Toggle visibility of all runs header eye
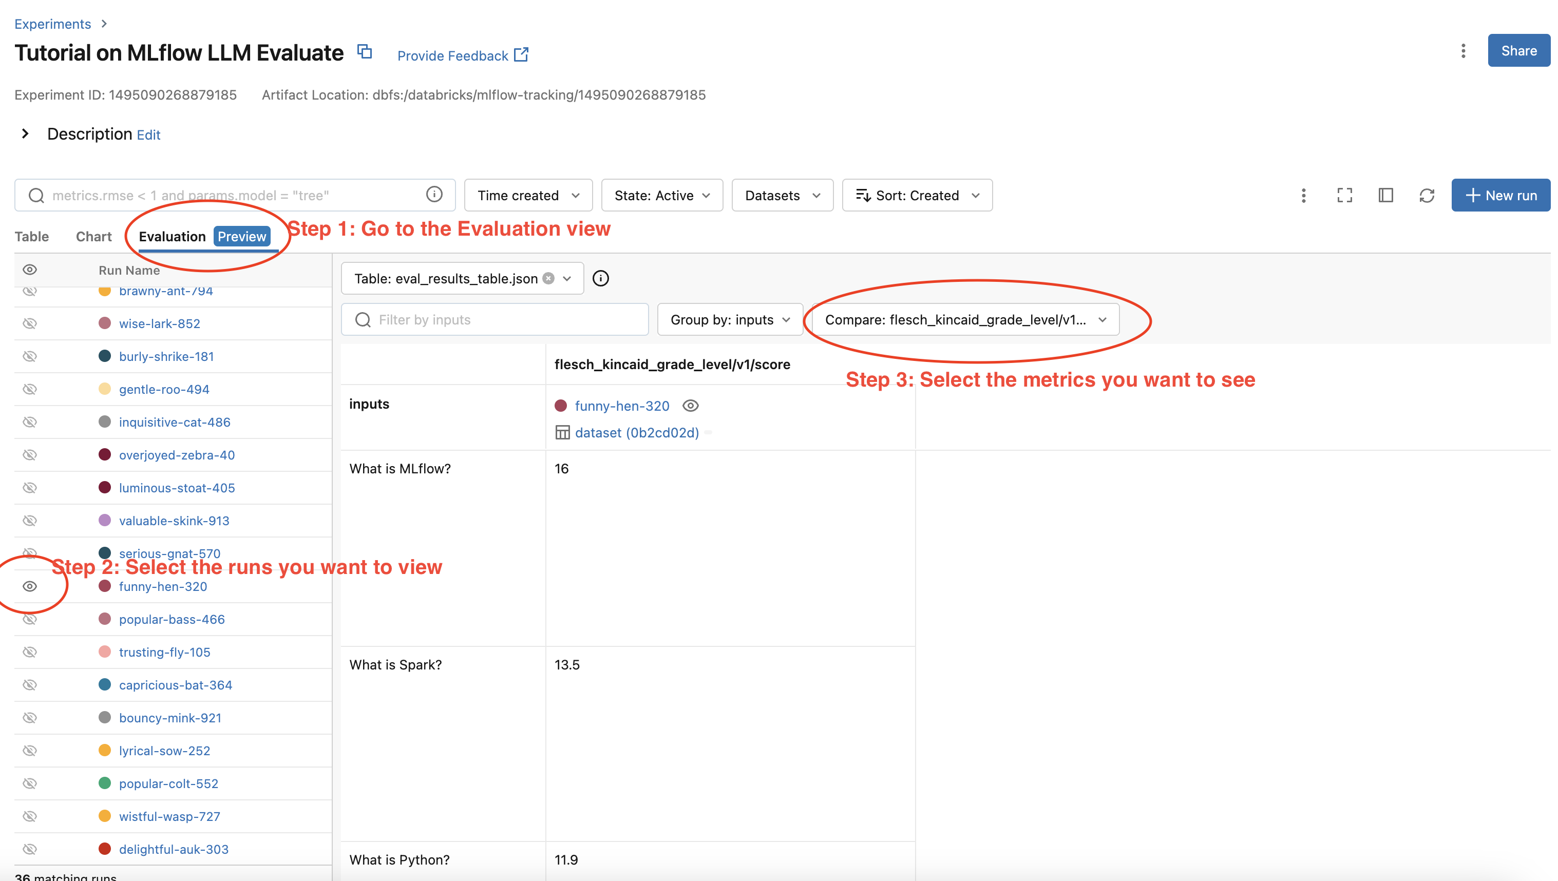Viewport: 1558px width, 881px height. [x=30, y=270]
